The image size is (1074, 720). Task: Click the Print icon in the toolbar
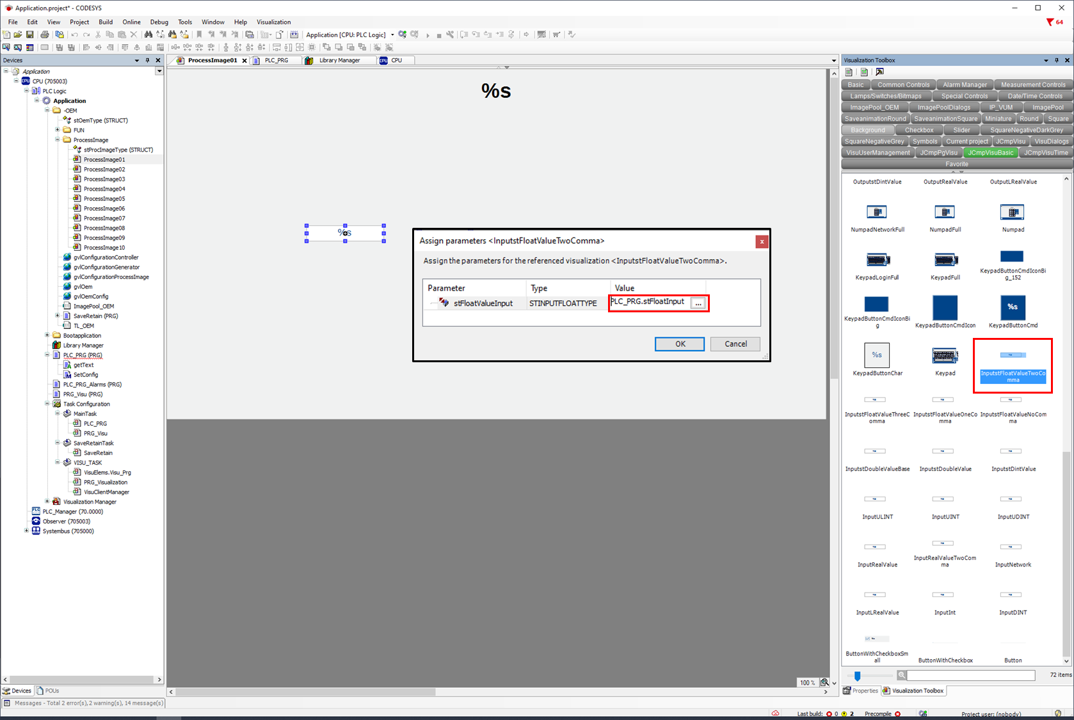44,35
